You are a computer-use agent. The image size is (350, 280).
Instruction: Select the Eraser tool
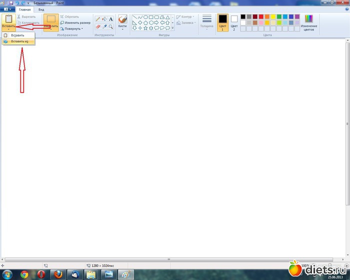tap(98, 26)
